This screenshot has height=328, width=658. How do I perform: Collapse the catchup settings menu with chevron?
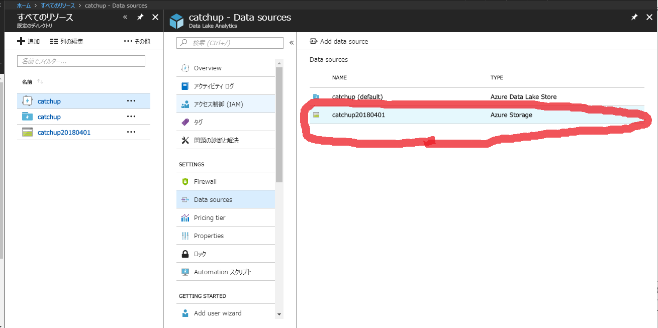292,43
